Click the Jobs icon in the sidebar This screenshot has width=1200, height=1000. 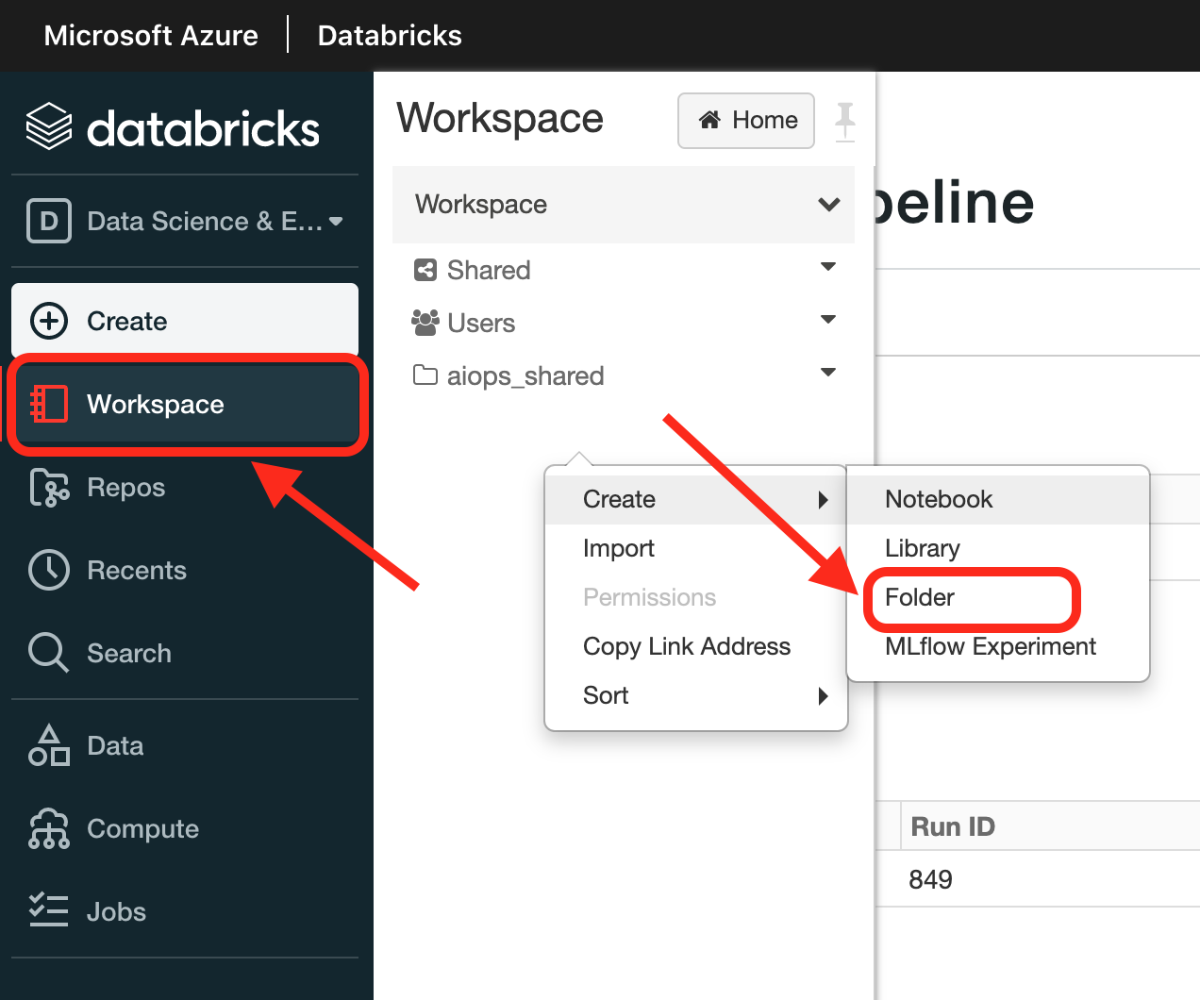coord(48,910)
